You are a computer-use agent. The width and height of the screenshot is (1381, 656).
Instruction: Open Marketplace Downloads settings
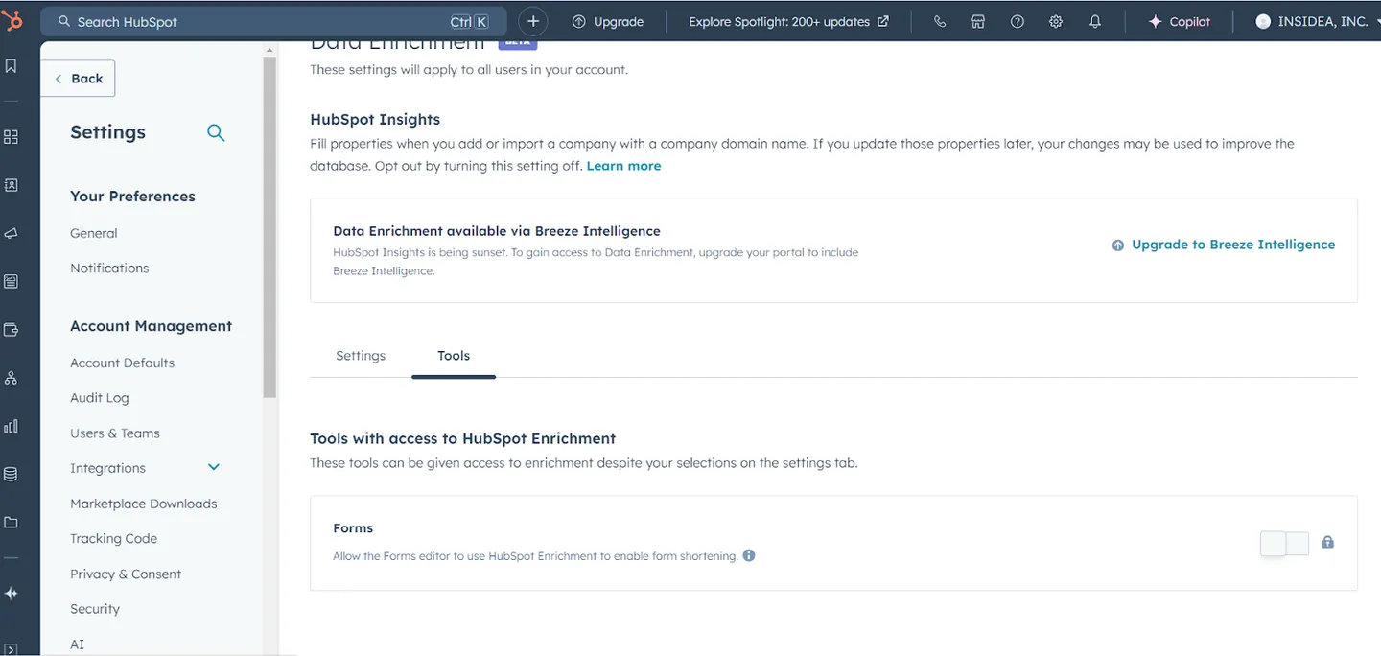144,504
